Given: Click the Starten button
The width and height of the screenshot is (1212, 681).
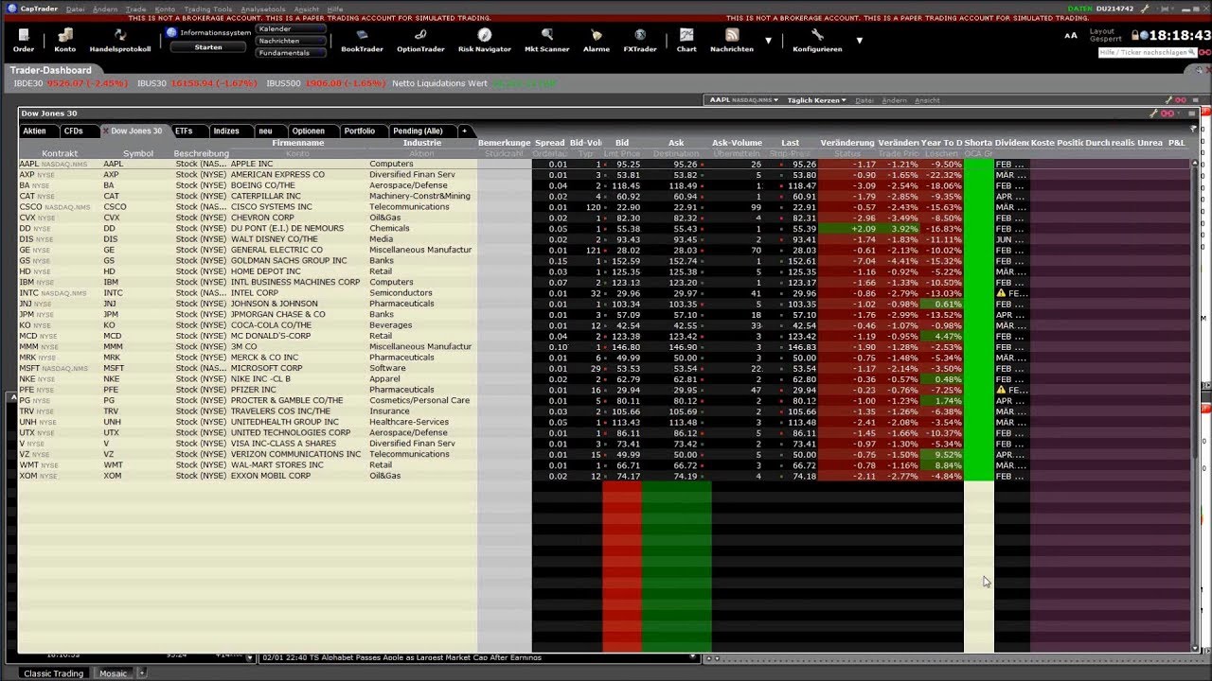Looking at the screenshot, I should pyautogui.click(x=208, y=47).
